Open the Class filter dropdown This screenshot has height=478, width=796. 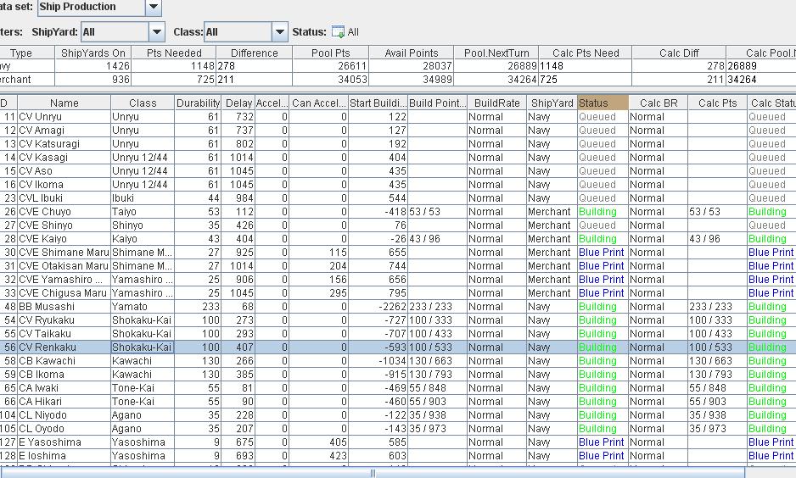280,32
